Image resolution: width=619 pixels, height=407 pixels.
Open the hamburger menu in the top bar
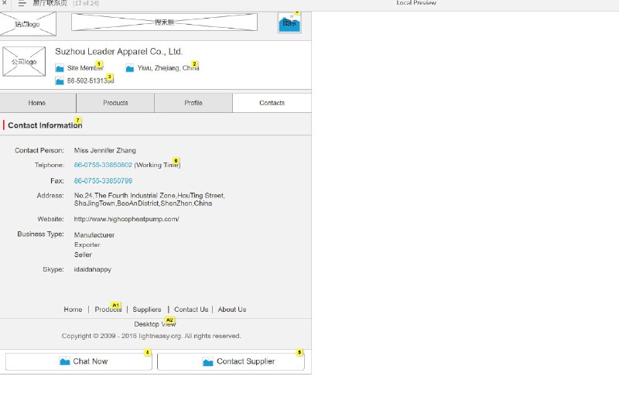(22, 3)
